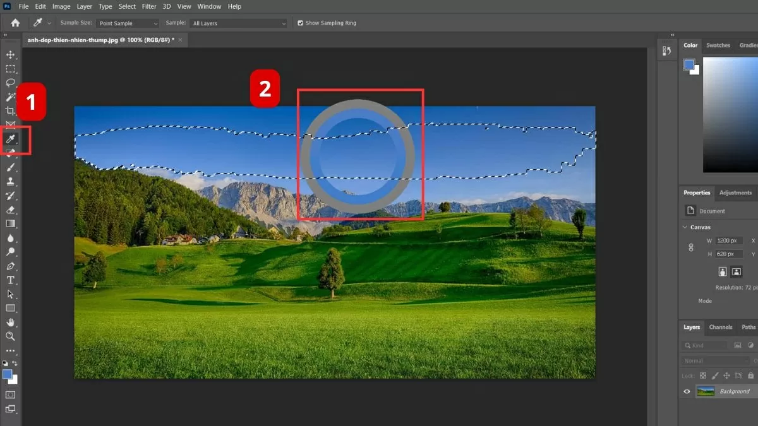
Task: Collapse the Canvas section
Action: (x=686, y=227)
